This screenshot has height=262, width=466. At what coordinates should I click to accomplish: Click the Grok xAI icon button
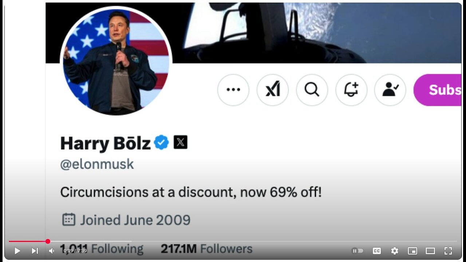pos(273,90)
